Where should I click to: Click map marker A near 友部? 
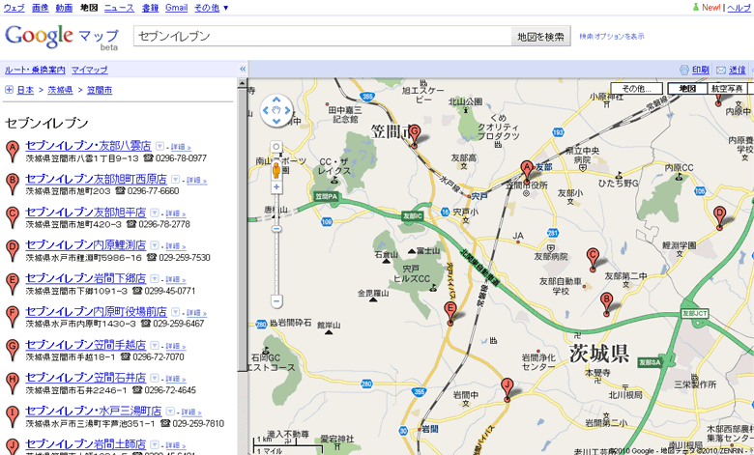click(x=527, y=168)
